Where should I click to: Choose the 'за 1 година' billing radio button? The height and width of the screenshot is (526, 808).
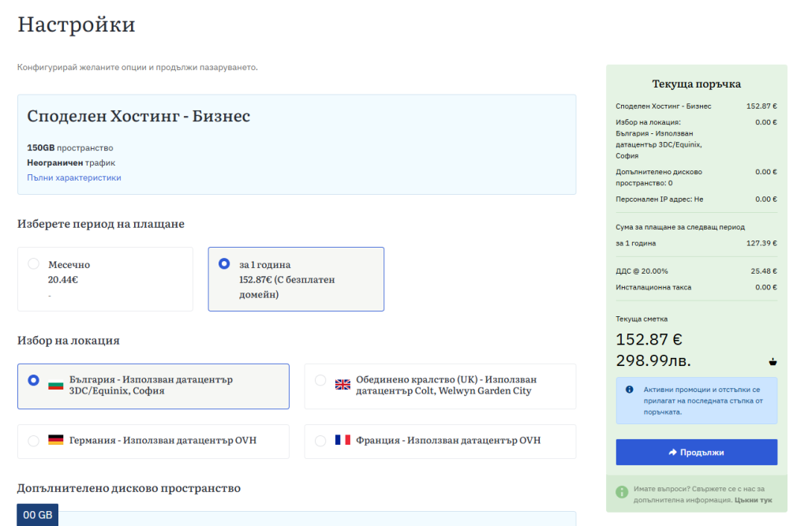point(224,264)
